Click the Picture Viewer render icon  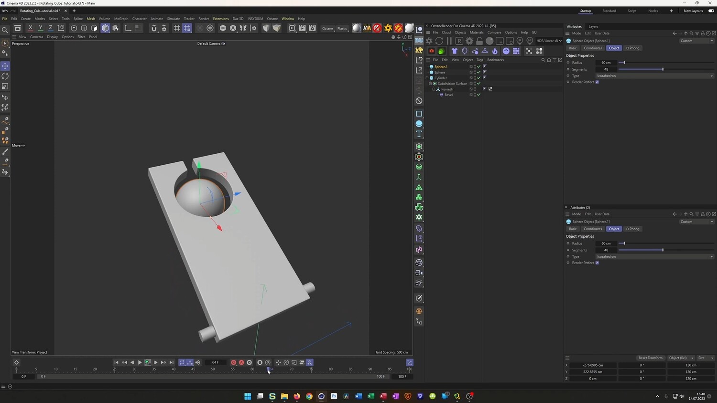click(302, 28)
